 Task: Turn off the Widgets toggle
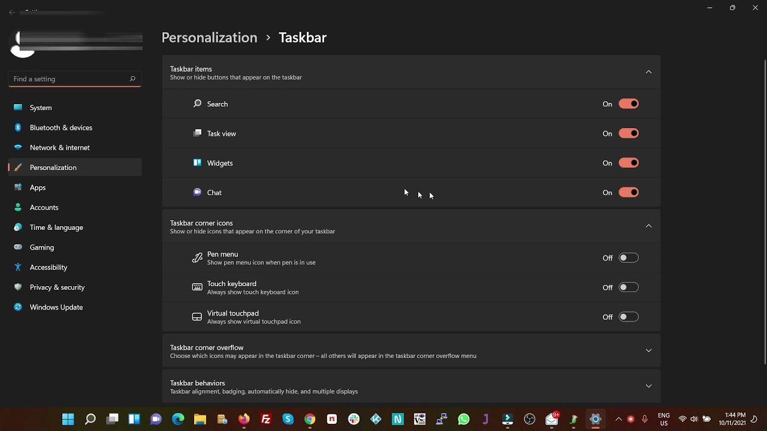(629, 163)
